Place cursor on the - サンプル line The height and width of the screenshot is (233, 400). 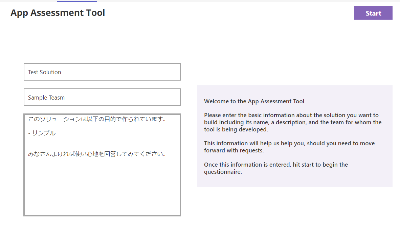42,133
